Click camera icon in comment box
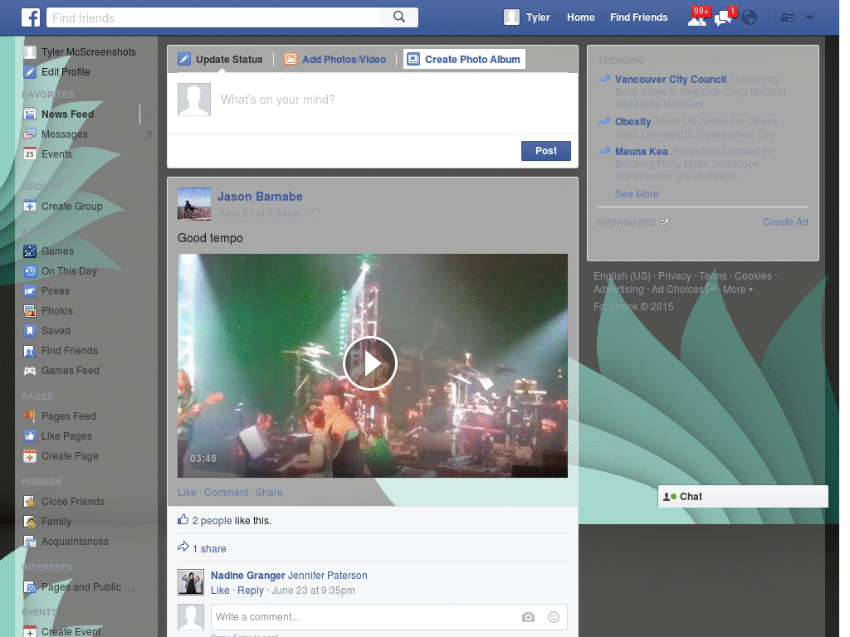 (528, 617)
